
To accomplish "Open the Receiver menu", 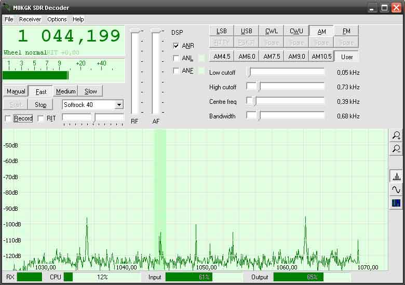I will (30, 19).
